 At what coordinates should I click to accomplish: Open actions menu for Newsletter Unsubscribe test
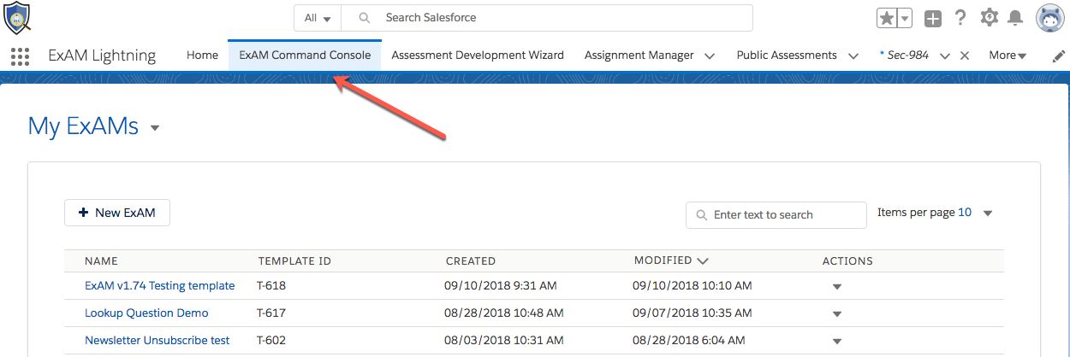837,342
